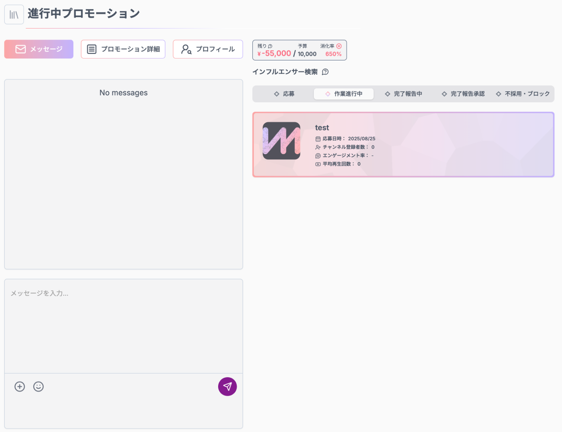562x432 pixels.
Task: Open the メッセージ tab button
Action: pyautogui.click(x=39, y=49)
